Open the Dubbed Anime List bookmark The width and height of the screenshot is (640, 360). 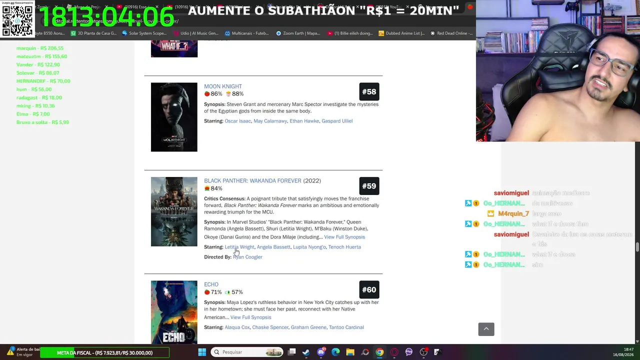[401, 33]
